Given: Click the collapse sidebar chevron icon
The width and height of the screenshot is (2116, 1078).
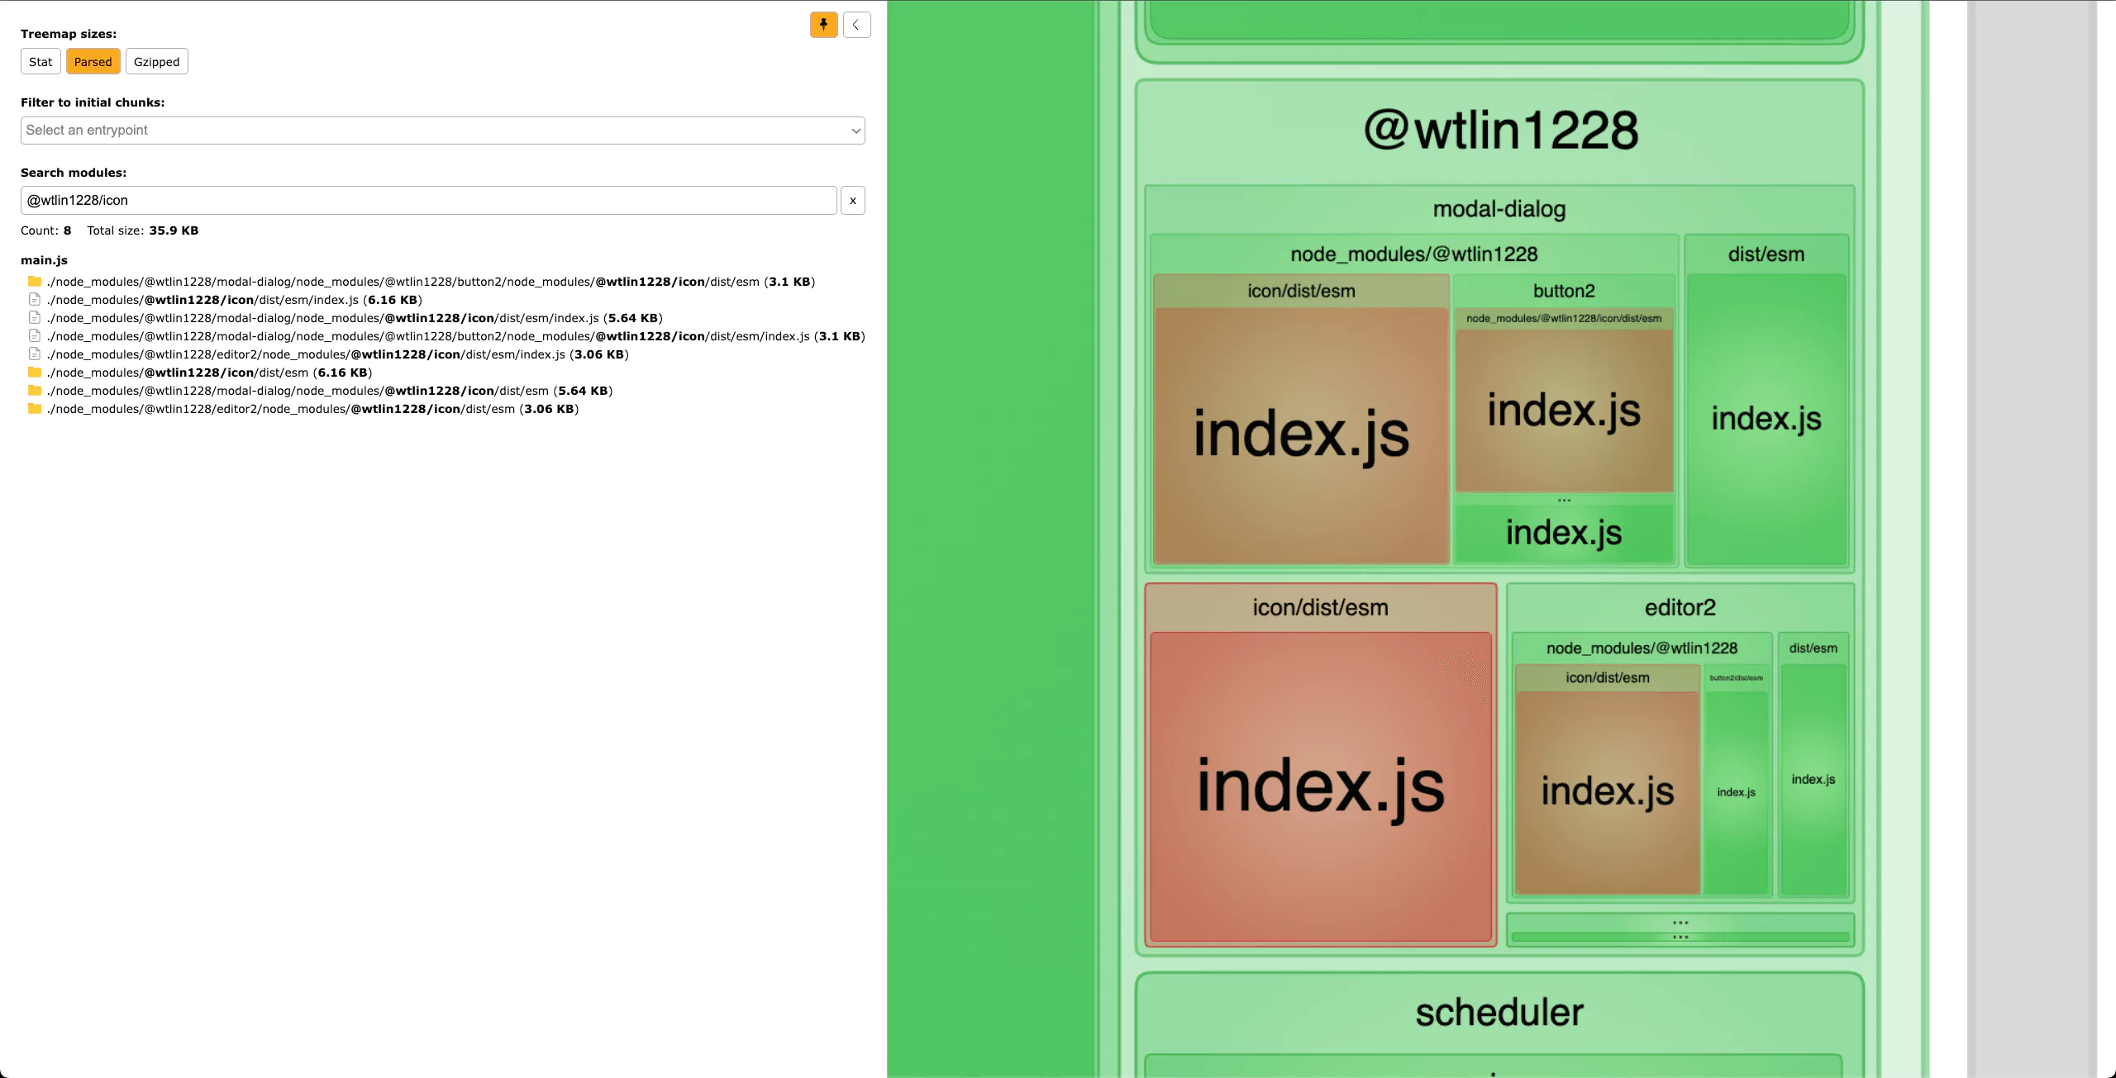Looking at the screenshot, I should coord(855,25).
